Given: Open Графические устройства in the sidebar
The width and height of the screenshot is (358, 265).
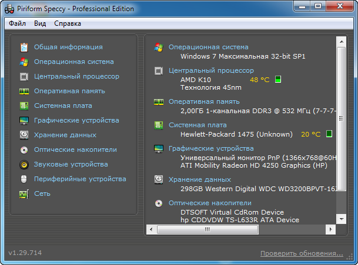Looking at the screenshot, I should (76, 120).
